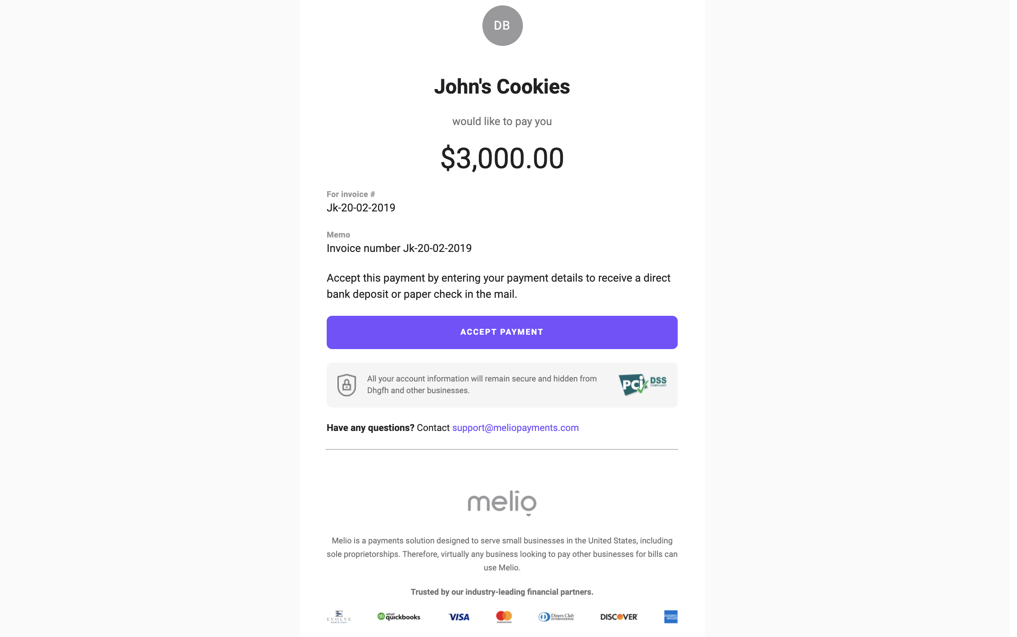Open the support@meliopayments.com email link

pos(515,428)
